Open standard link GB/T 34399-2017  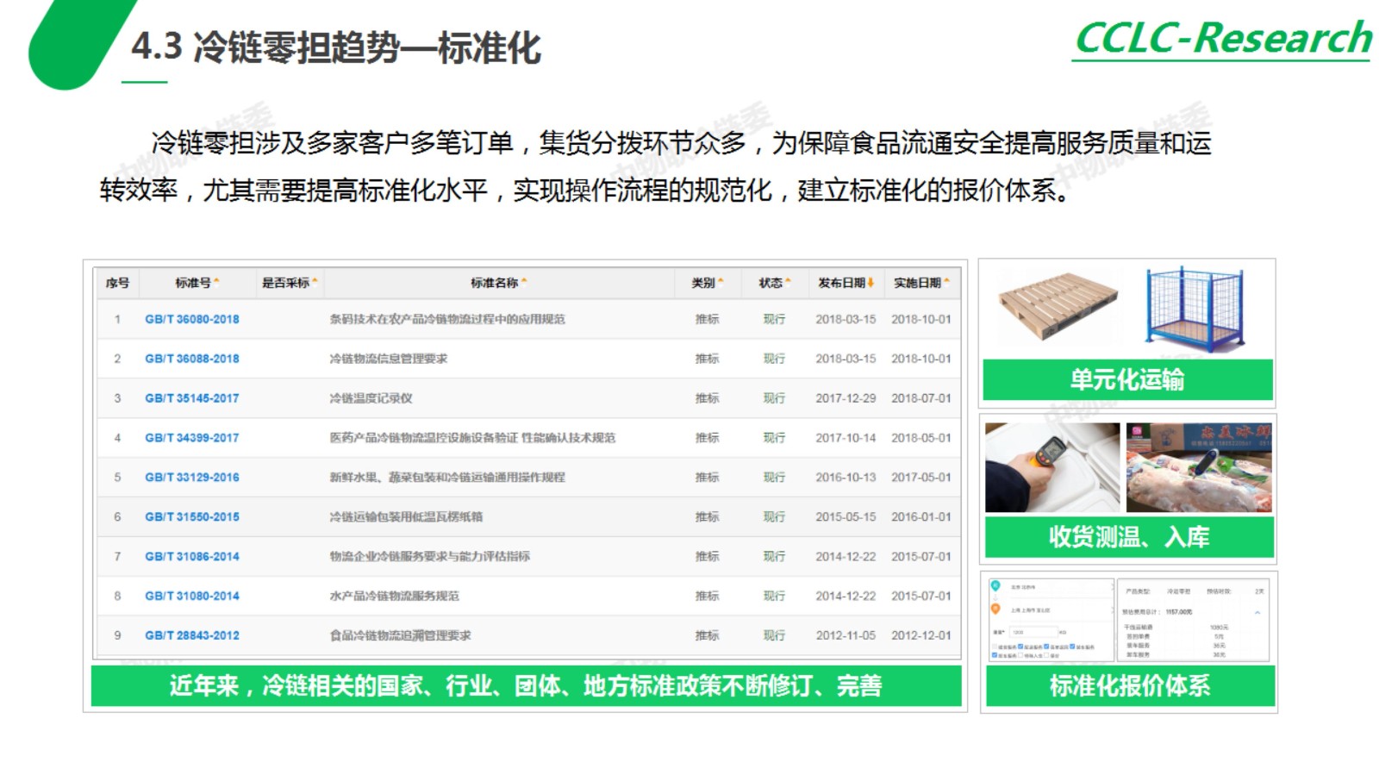[191, 438]
